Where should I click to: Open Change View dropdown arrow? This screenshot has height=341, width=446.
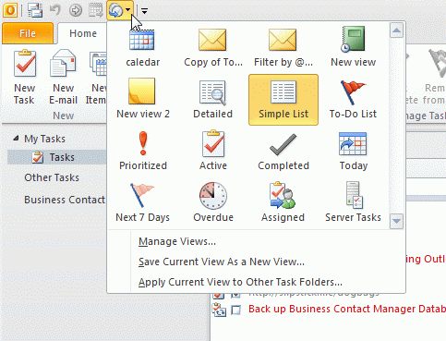(128, 10)
